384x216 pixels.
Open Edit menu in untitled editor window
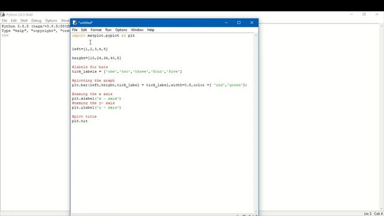pyautogui.click(x=84, y=30)
